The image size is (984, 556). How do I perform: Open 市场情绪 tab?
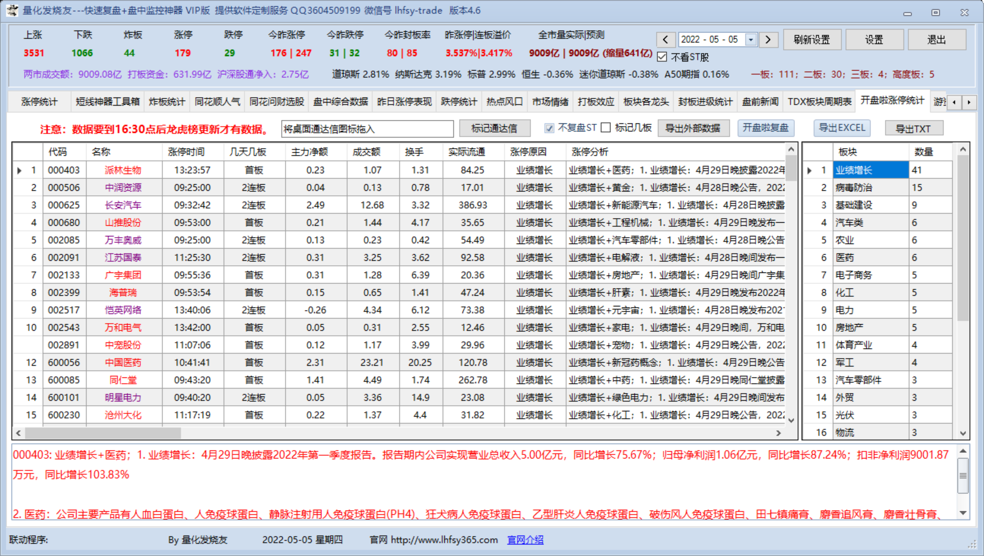pos(551,102)
